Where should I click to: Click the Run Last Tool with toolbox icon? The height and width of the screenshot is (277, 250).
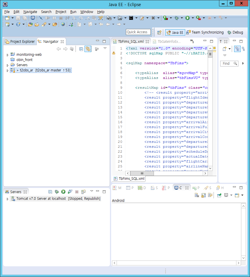[198, 18]
